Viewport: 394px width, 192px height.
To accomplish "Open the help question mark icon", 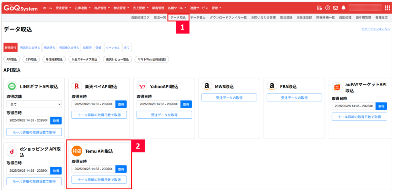I will pos(327,8).
